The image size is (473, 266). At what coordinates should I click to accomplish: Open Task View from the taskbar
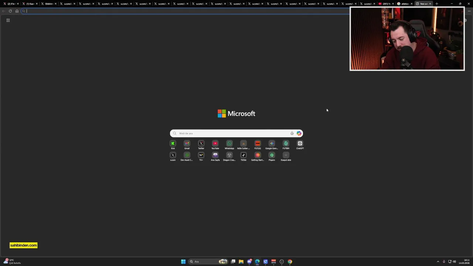[233, 262]
